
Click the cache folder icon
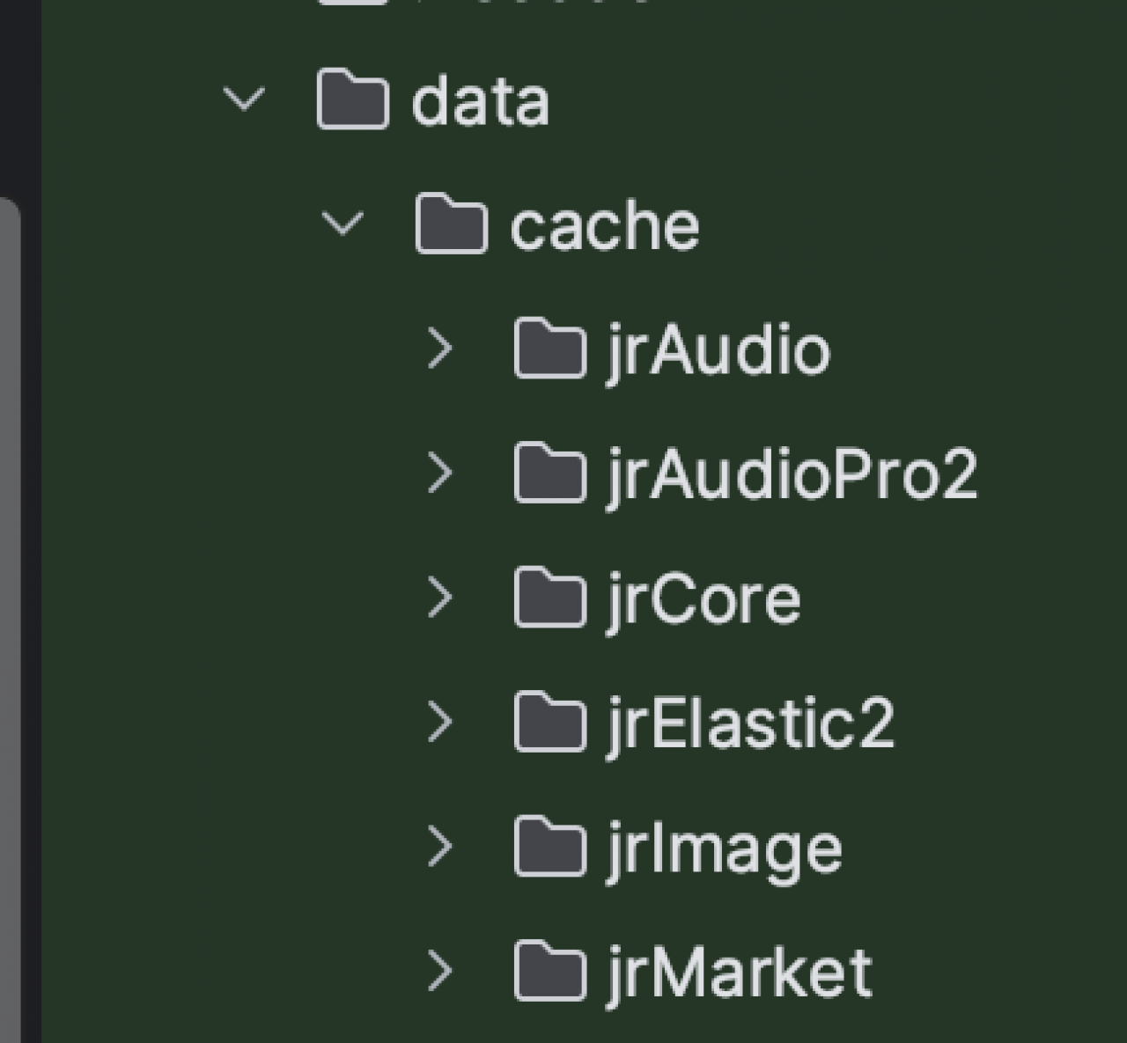(x=451, y=224)
